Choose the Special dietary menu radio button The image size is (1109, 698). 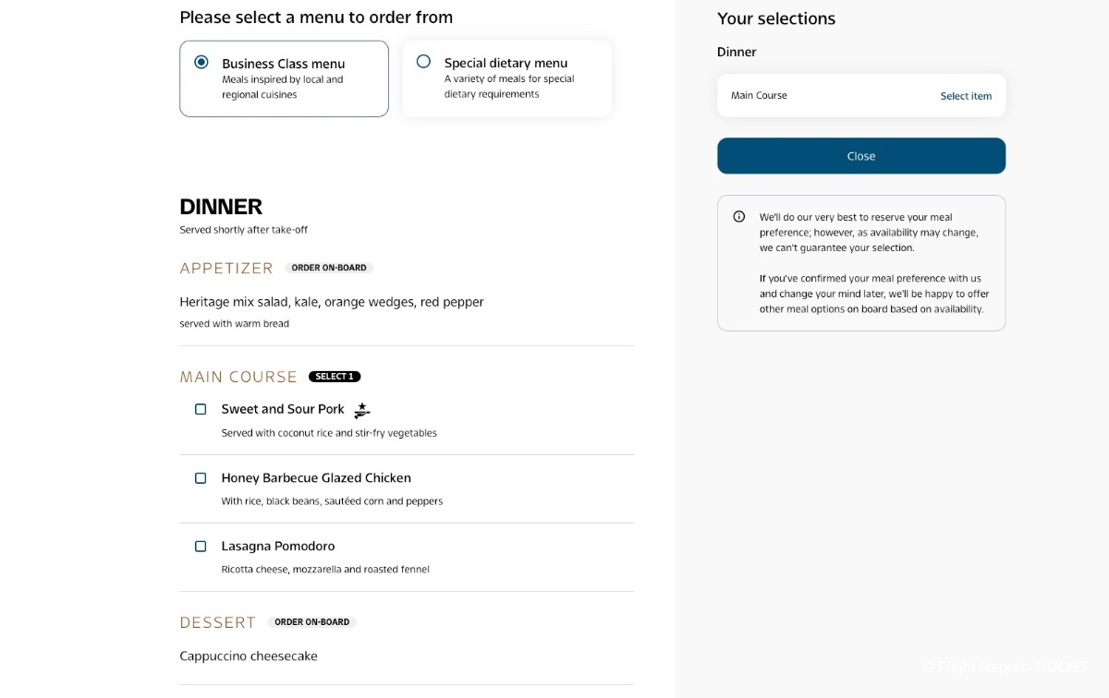(423, 62)
